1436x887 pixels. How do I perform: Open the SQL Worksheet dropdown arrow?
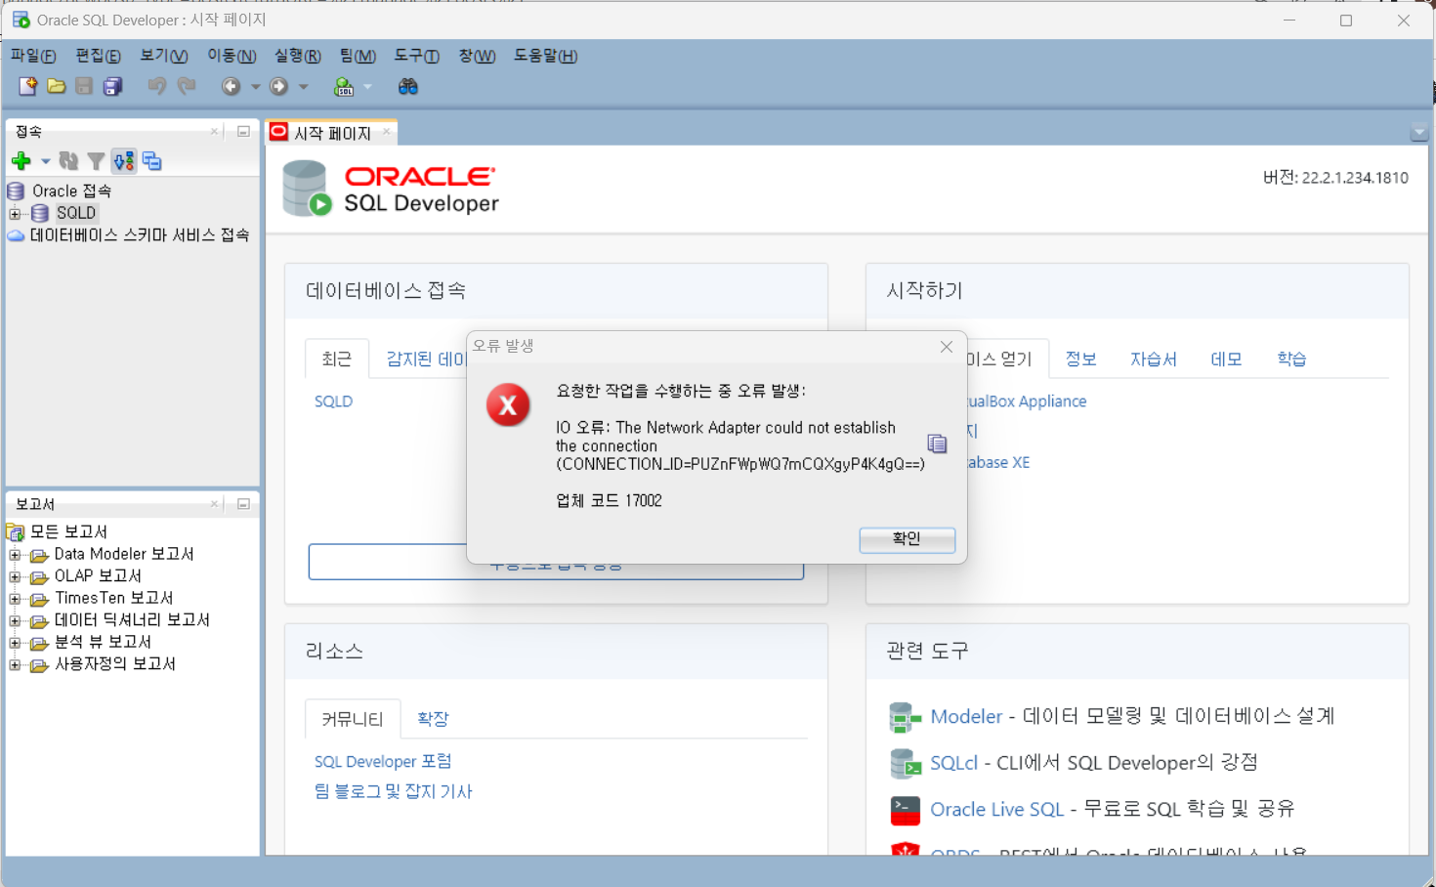point(368,86)
